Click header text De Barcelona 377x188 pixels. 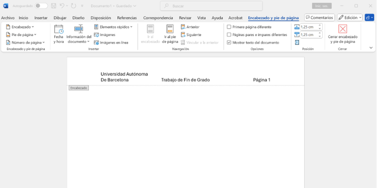click(115, 80)
